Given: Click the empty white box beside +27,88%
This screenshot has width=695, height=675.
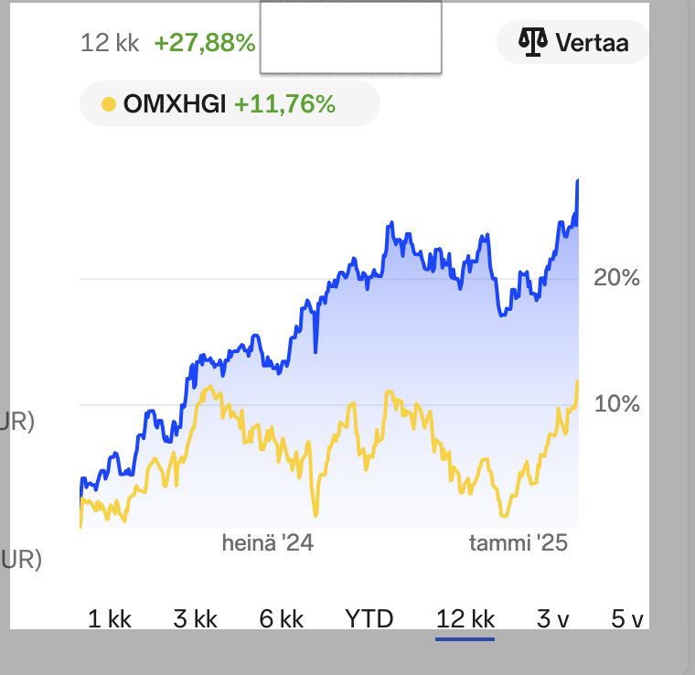Looking at the screenshot, I should (x=350, y=37).
